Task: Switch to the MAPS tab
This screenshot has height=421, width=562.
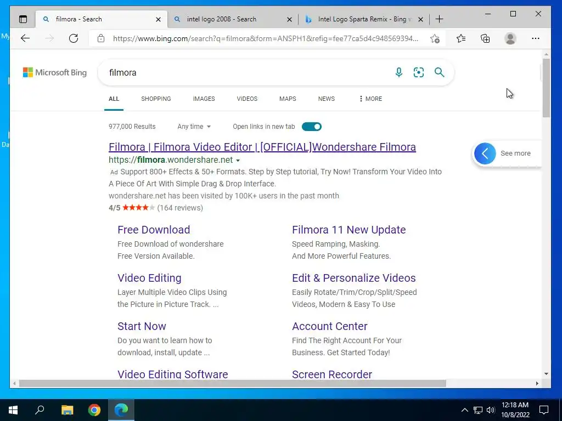Action: coord(288,99)
